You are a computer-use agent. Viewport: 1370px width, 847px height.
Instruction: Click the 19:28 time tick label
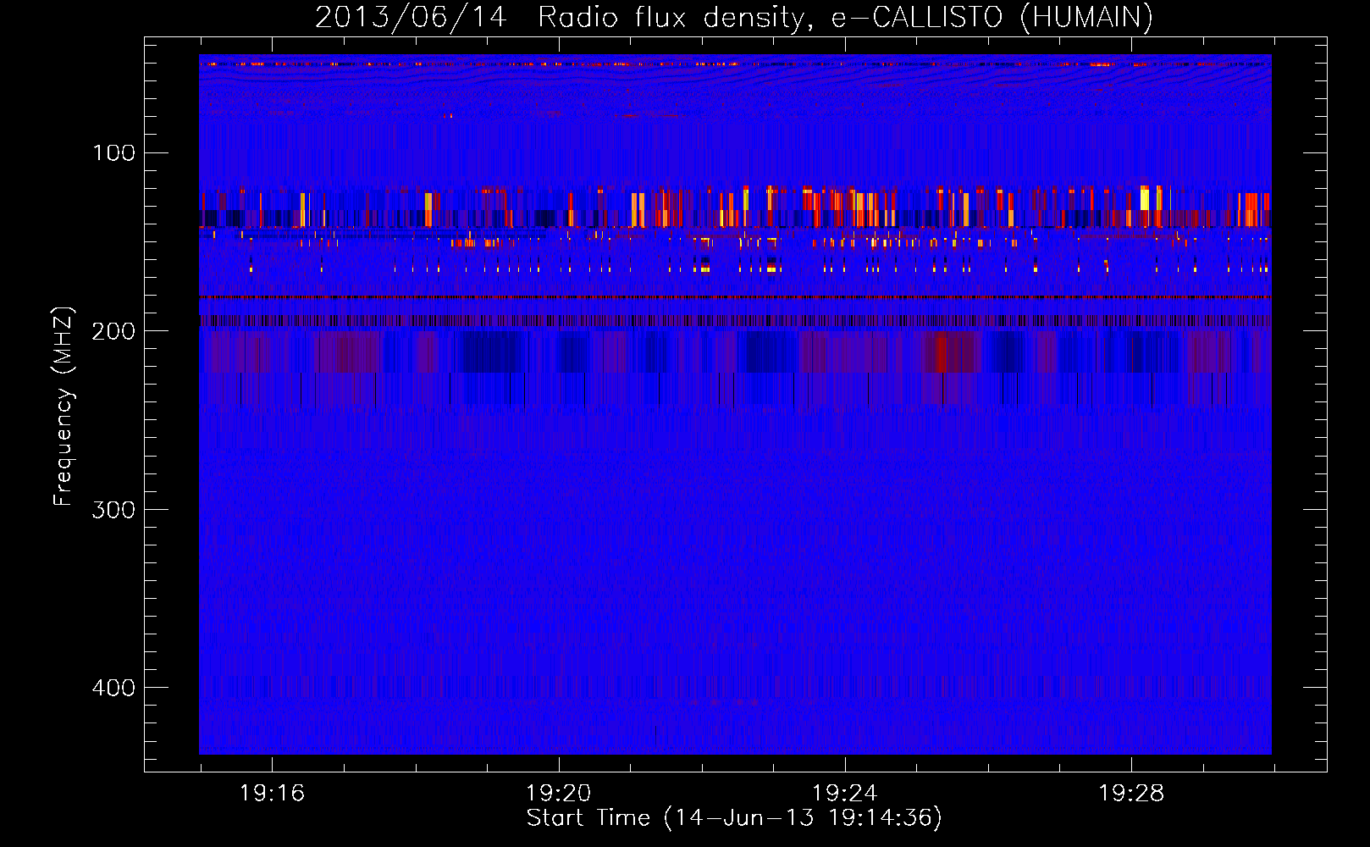1131,794
